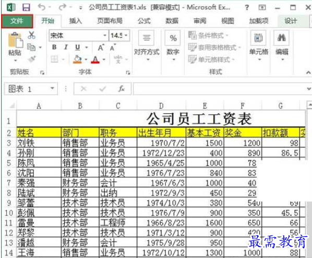312x258 pixels.
Task: Open the font name dropdown
Action: click(105, 35)
